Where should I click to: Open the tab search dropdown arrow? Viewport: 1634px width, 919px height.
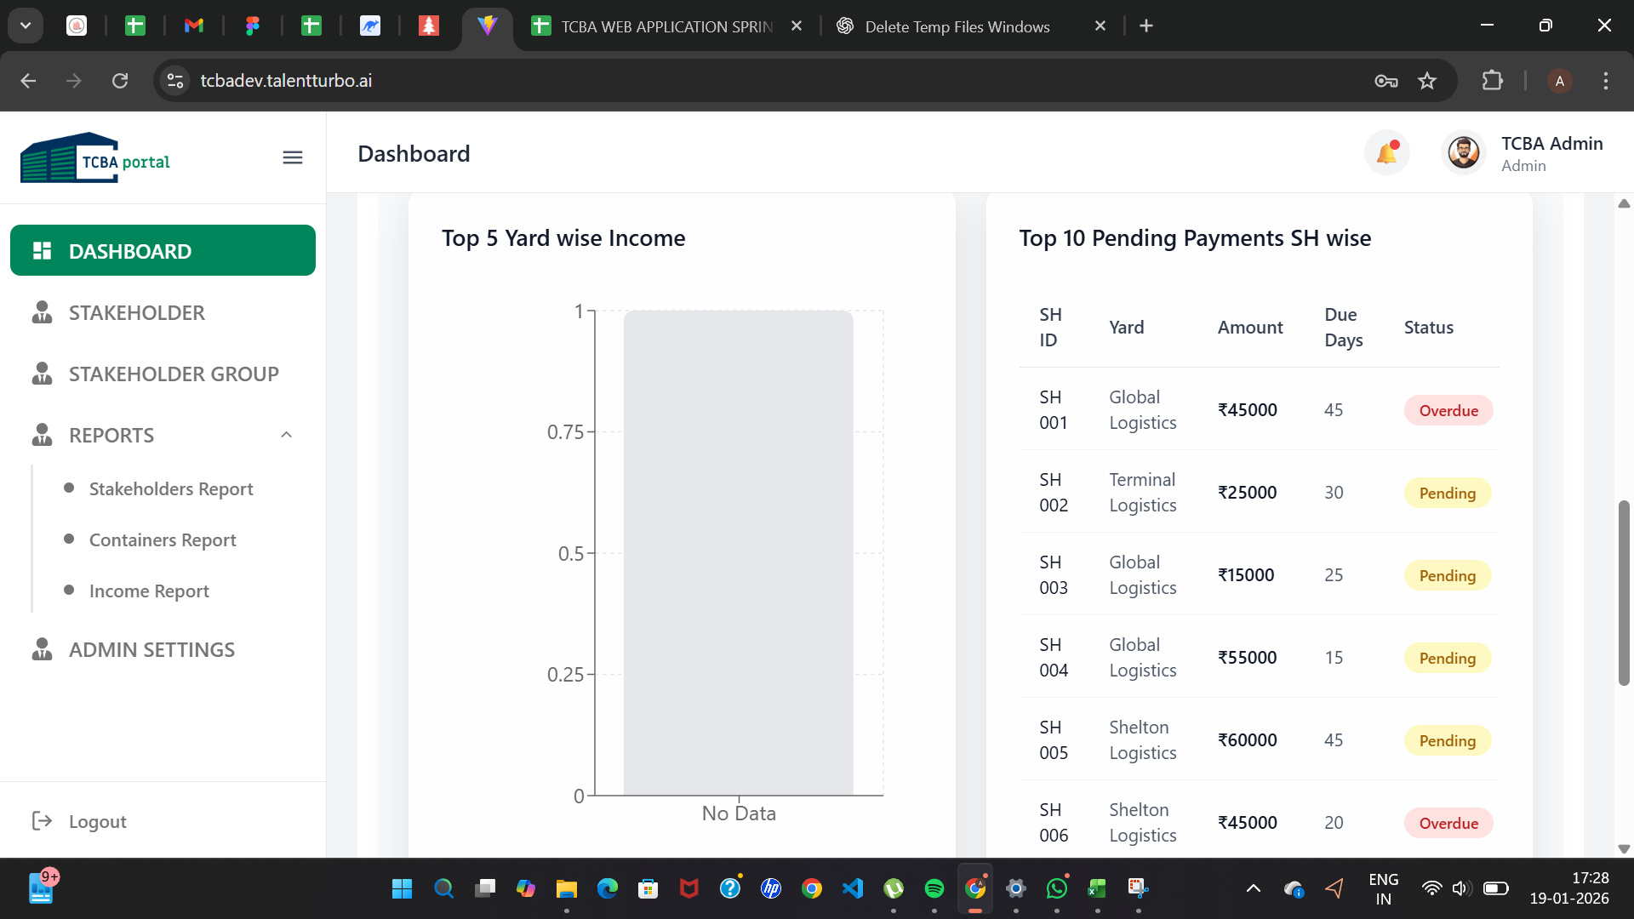[x=26, y=26]
